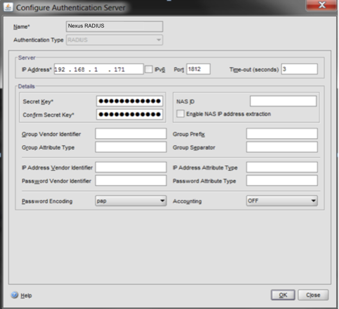Open the Help link
Viewport: 339px width, 309px height.
tap(26, 296)
